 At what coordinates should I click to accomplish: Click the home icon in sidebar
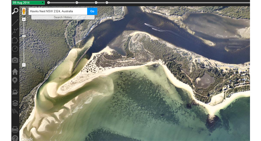pos(15,72)
